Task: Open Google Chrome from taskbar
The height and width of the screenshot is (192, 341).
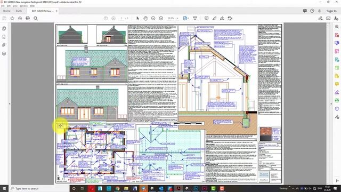Action: click(117, 188)
